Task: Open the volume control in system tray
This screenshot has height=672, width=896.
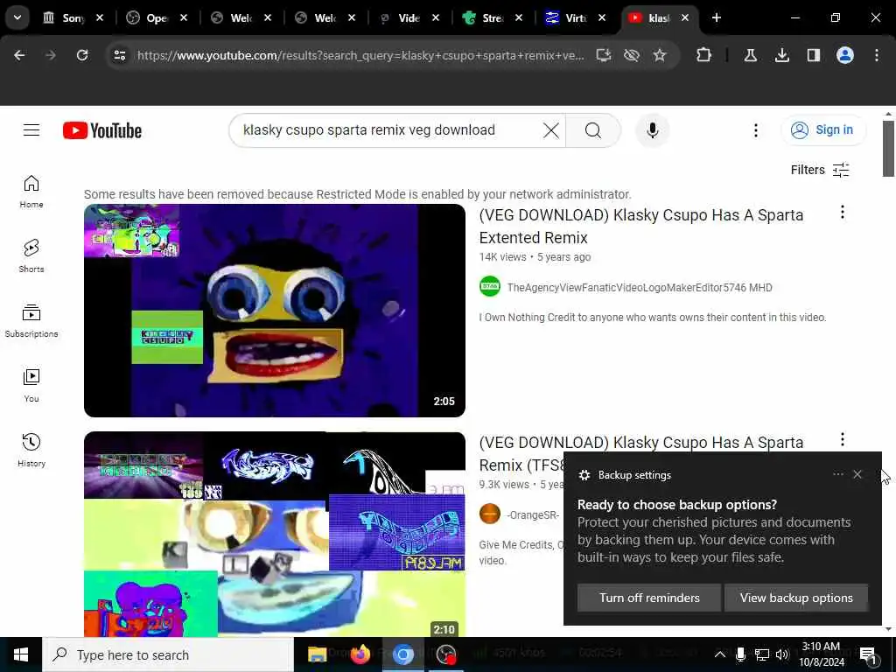Action: 781,654
